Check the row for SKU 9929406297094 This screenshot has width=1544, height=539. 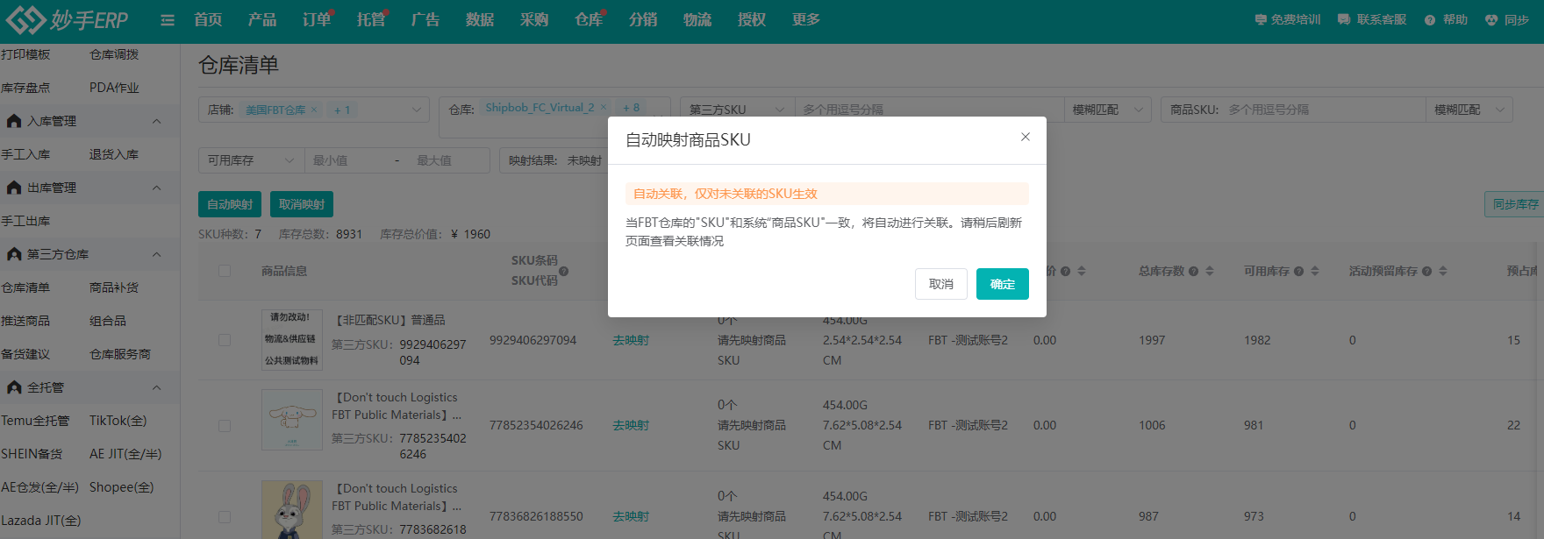[225, 340]
